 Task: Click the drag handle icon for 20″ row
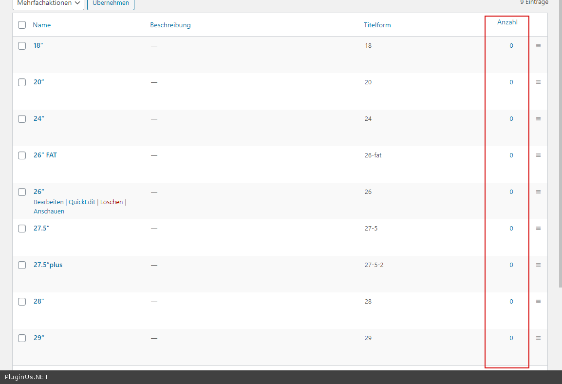pos(538,82)
